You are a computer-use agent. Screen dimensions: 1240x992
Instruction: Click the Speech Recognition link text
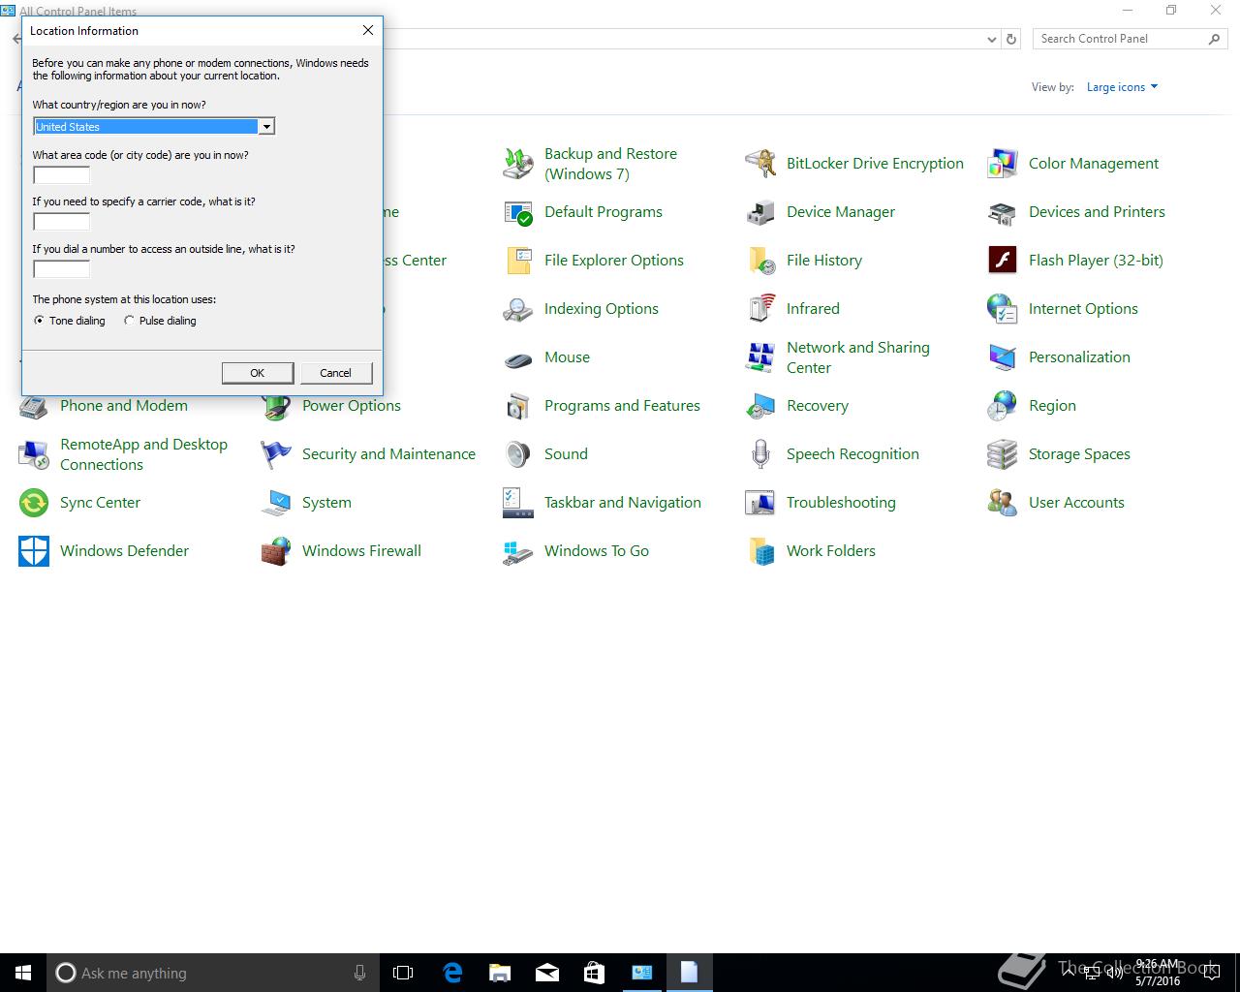852,454
